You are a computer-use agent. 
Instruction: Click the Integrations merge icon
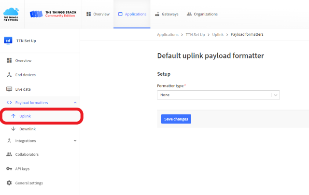coord(9,140)
